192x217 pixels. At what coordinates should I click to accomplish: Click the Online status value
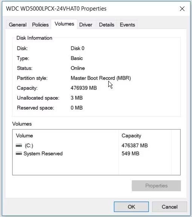click(x=78, y=68)
